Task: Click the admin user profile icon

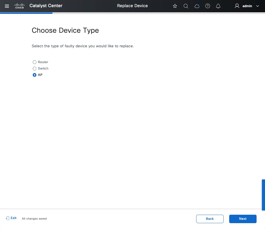Action: [x=237, y=6]
